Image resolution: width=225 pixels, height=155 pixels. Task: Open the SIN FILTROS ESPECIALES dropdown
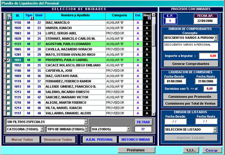pos(86,122)
